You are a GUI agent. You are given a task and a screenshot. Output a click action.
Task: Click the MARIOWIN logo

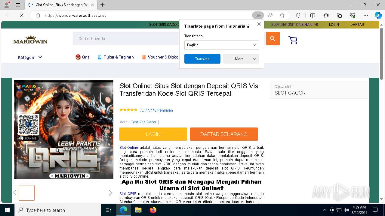[x=30, y=39]
